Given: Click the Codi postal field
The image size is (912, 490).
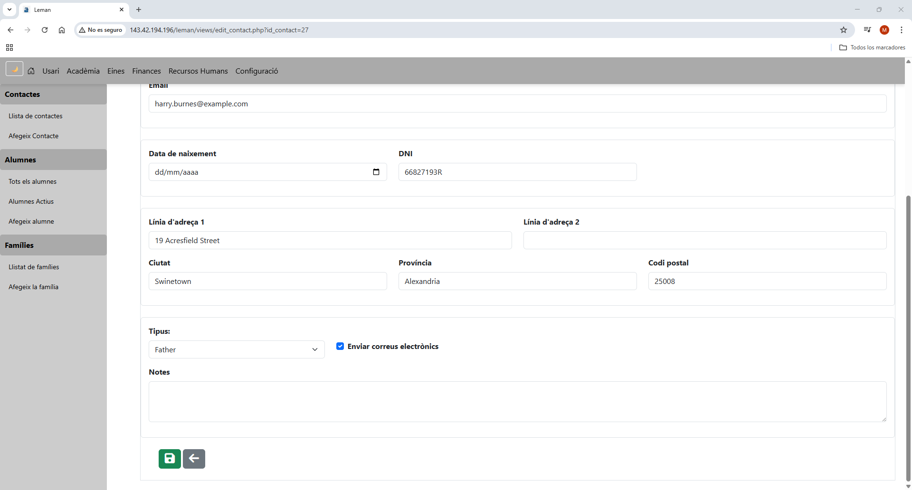Looking at the screenshot, I should tap(767, 281).
